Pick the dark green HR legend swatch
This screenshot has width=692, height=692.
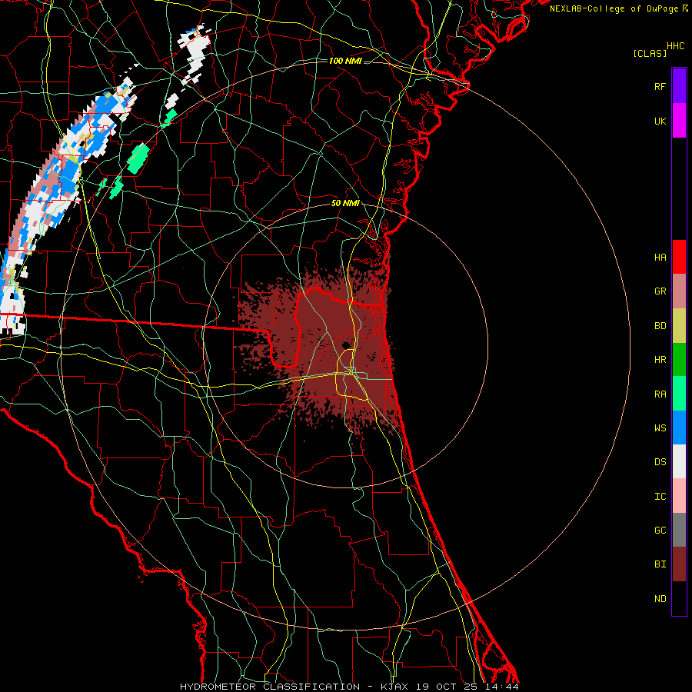pyautogui.click(x=679, y=359)
